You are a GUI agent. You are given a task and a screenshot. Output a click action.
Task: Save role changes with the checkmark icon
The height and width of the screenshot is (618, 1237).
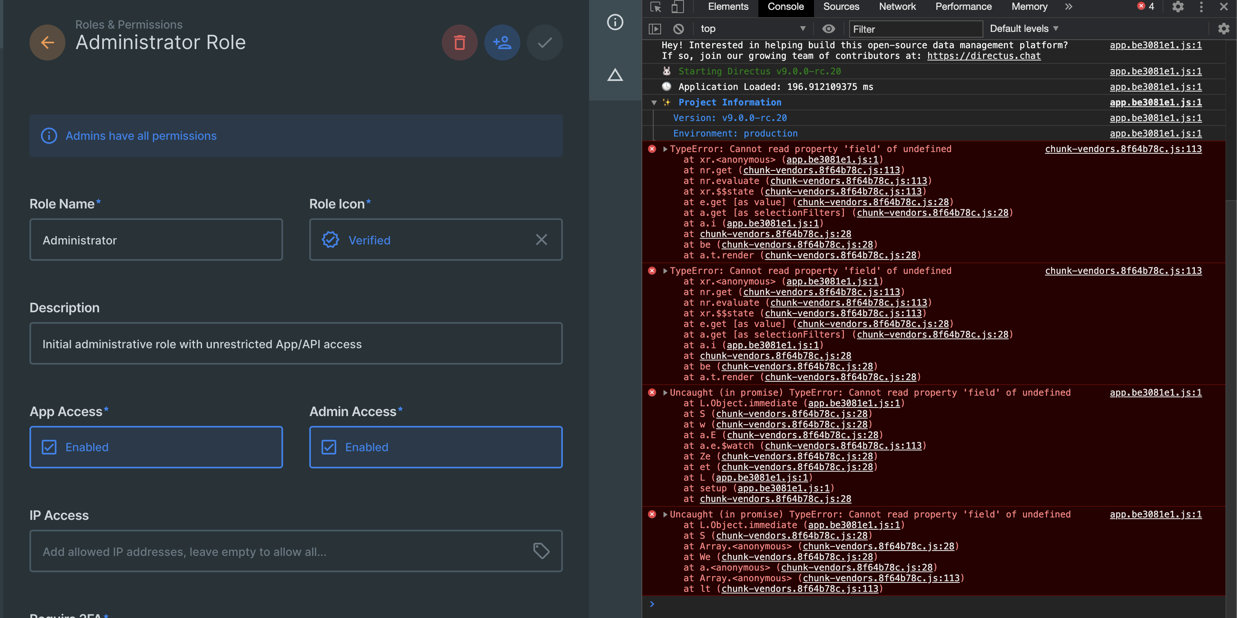pyautogui.click(x=544, y=42)
